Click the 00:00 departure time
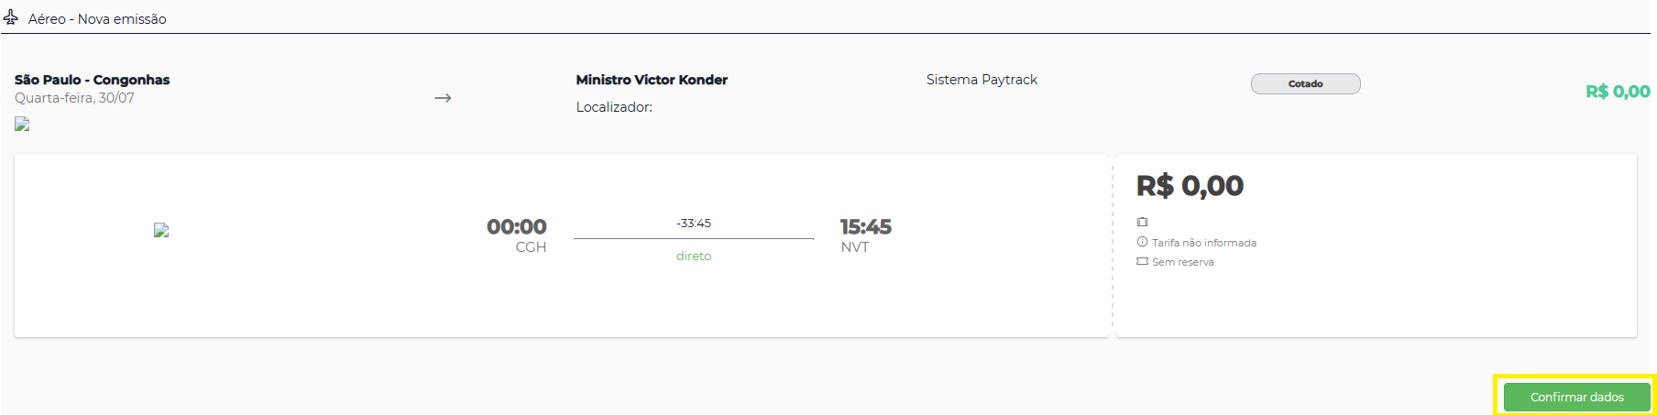This screenshot has height=415, width=1657. (x=516, y=226)
